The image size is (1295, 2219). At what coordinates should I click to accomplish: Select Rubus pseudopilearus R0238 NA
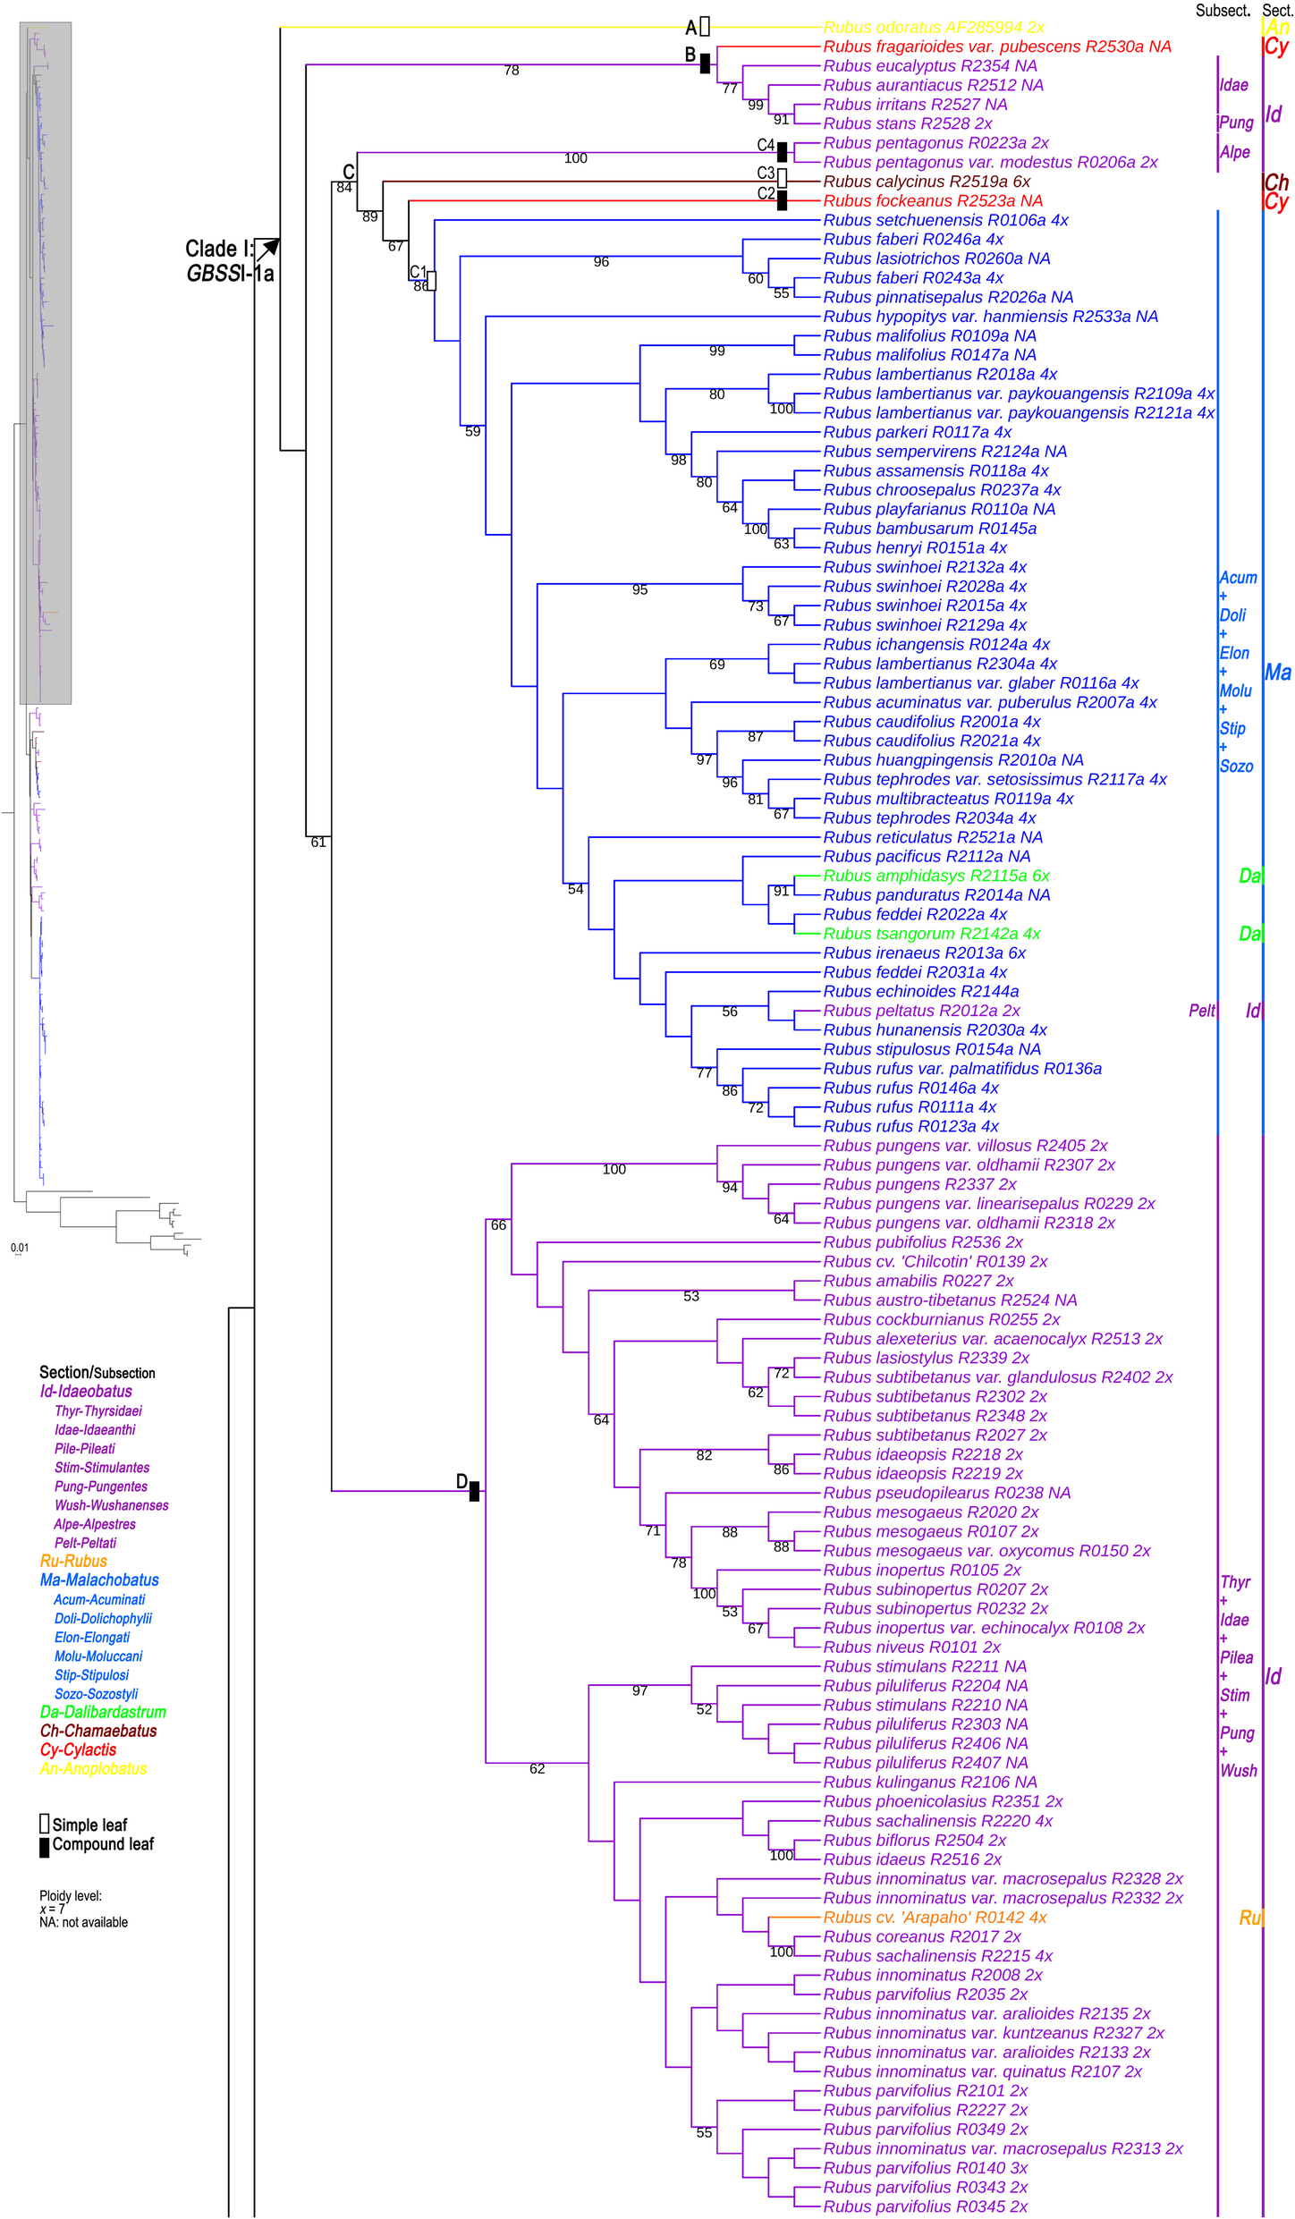(947, 1493)
